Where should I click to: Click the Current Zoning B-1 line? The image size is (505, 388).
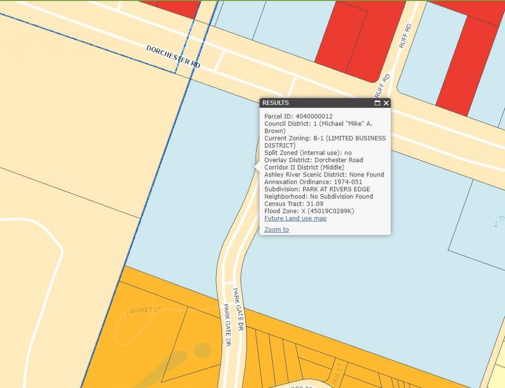coord(325,139)
